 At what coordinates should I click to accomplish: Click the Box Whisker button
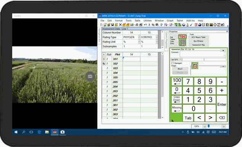point(199,41)
